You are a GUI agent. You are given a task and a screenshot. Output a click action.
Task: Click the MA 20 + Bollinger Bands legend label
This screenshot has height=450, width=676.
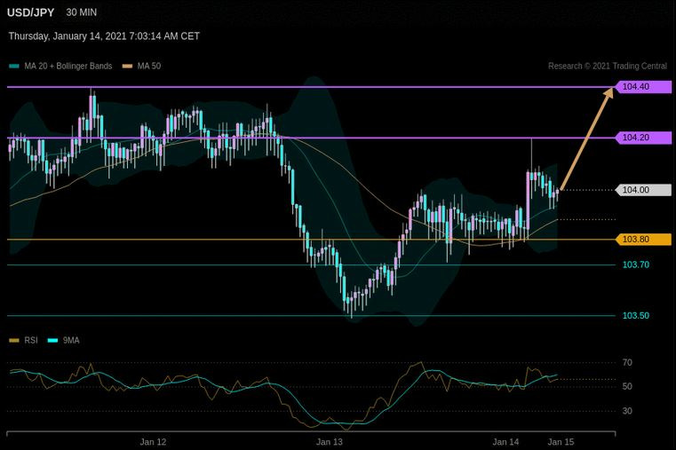coord(68,67)
